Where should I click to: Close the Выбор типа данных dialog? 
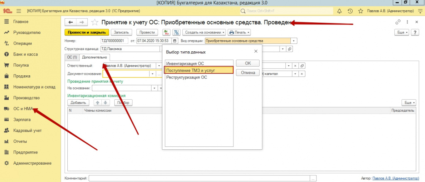[x=255, y=51]
